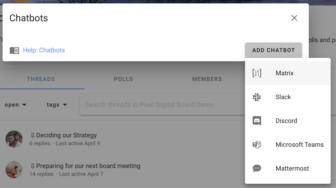The image size is (336, 188).
Task: Click pin icon beside Deciding our Strategy
Action: [x=32, y=135]
